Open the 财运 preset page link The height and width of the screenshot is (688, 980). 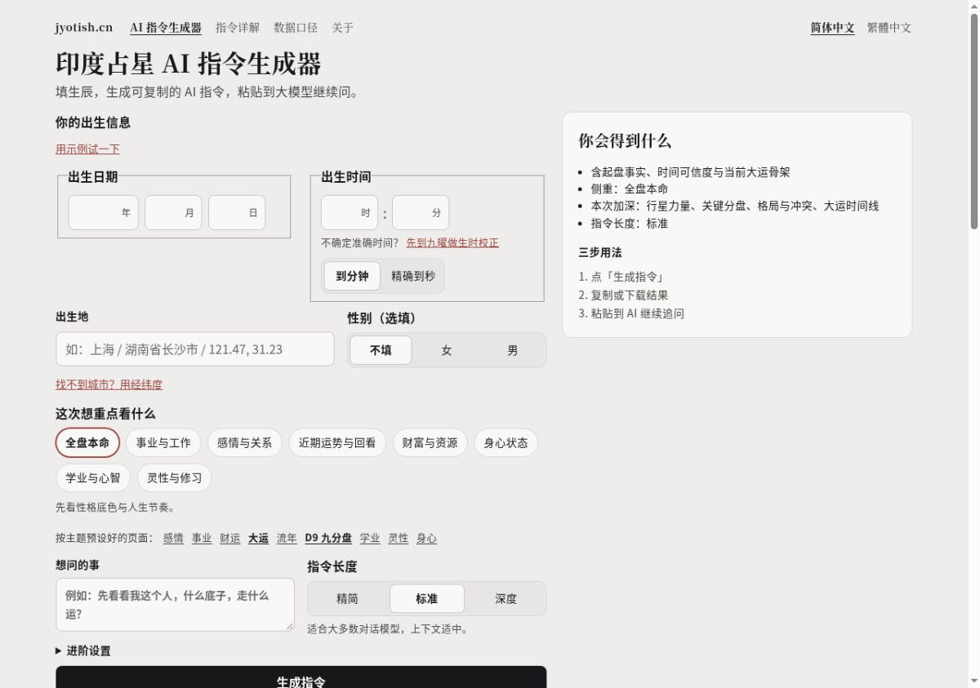point(230,539)
